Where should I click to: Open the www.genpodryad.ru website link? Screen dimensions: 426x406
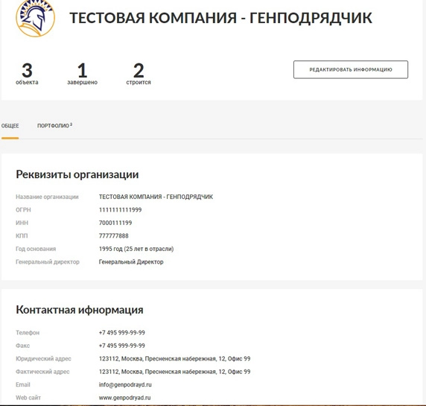124,398
